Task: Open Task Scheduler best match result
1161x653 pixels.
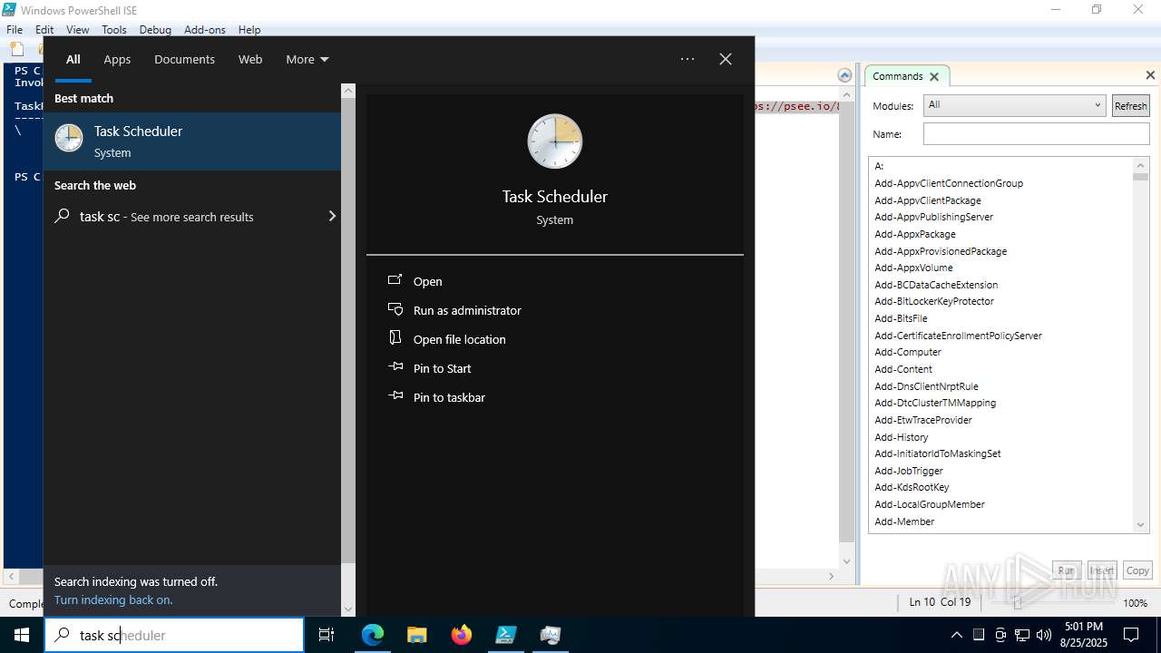Action: (192, 141)
